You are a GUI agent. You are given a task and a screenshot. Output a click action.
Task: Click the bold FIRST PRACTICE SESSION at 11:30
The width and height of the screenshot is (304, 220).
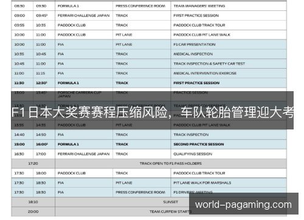[x=196, y=83]
